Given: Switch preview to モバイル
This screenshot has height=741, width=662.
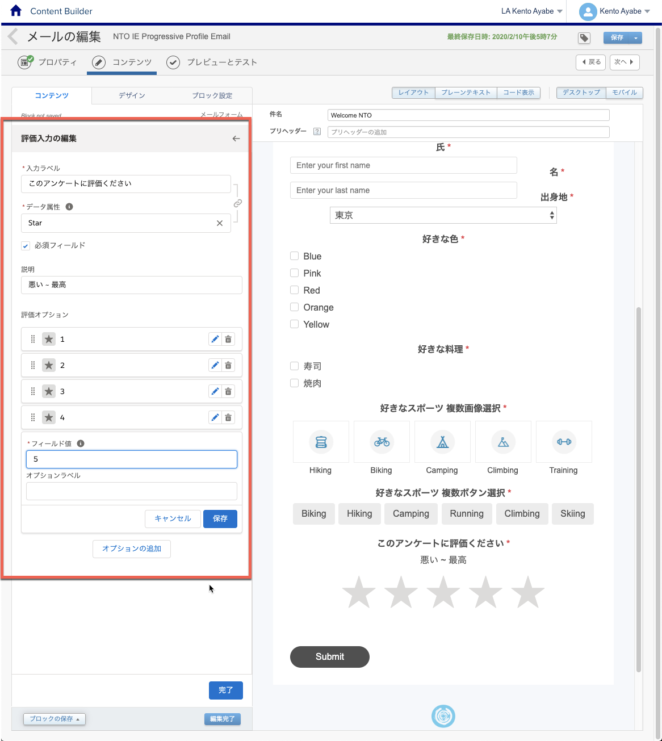Looking at the screenshot, I should point(625,93).
